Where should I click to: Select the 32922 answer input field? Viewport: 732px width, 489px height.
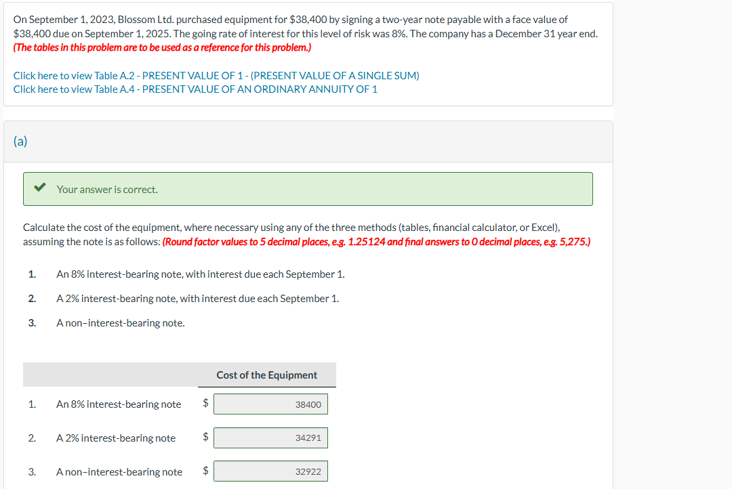click(x=270, y=471)
